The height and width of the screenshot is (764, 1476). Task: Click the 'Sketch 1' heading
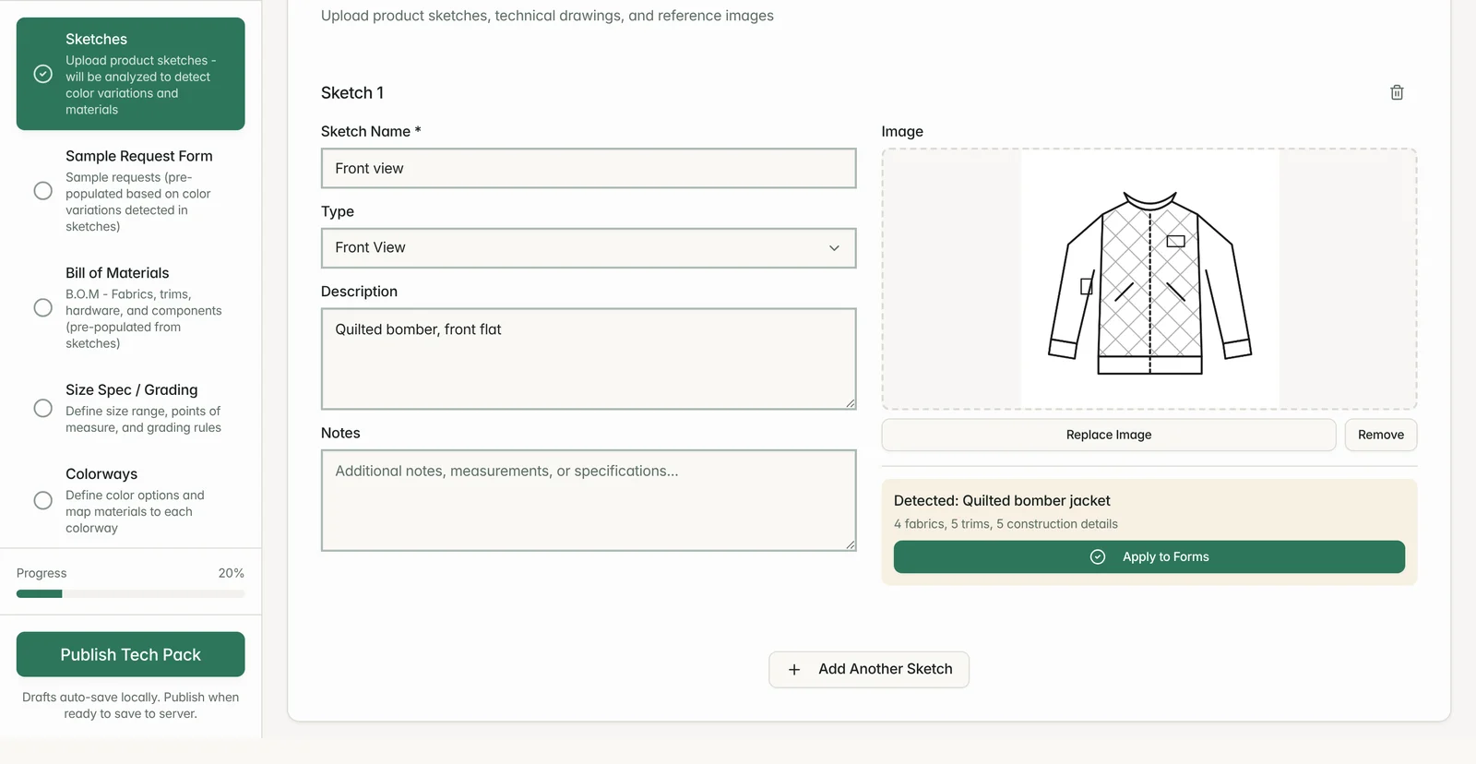(352, 93)
